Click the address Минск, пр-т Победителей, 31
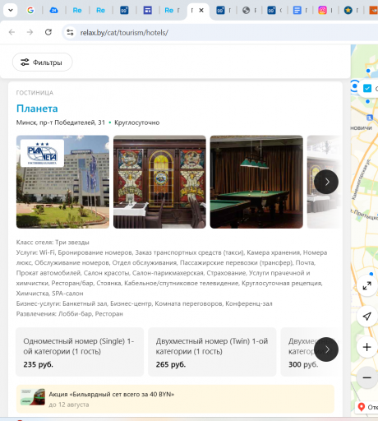This screenshot has width=378, height=421. click(x=61, y=123)
